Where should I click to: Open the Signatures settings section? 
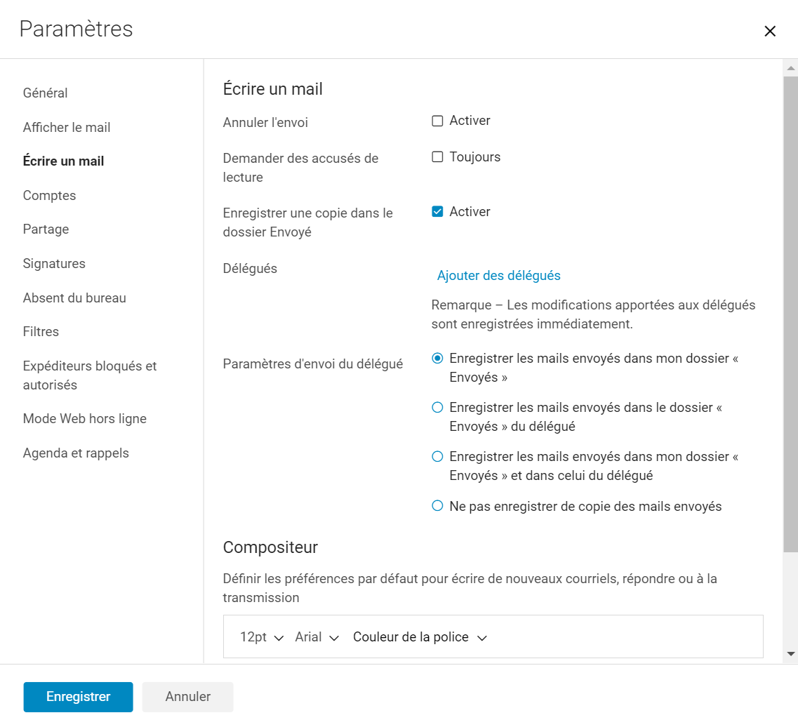coord(54,264)
